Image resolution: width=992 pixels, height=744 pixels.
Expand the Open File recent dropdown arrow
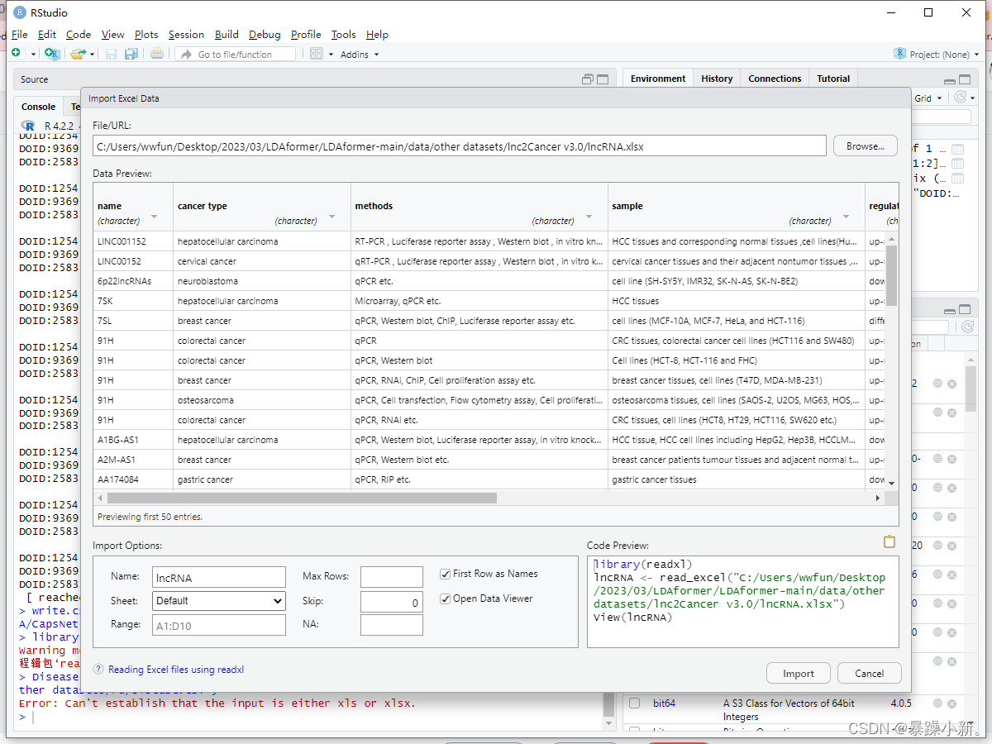92,55
